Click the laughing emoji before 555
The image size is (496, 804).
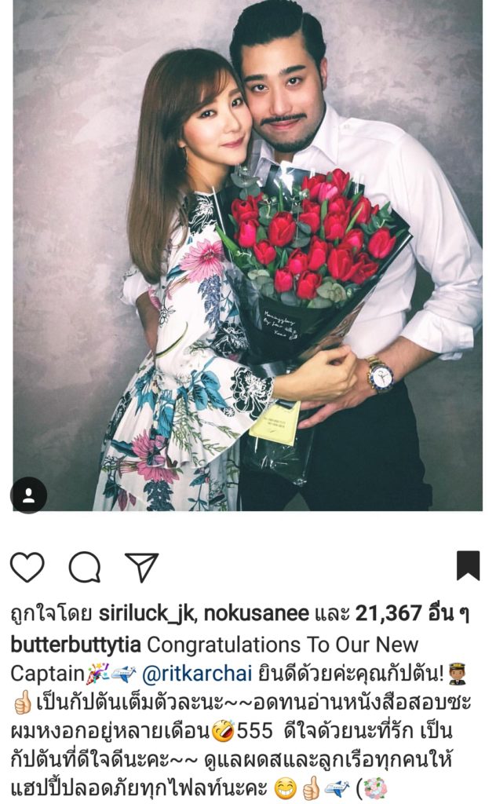click(224, 731)
